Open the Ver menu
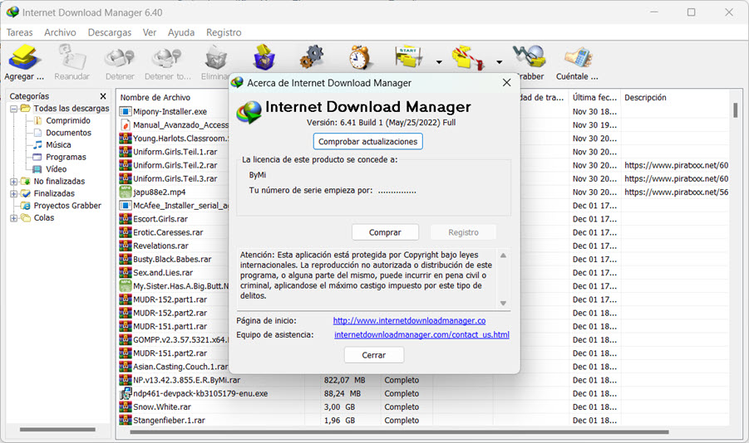The image size is (749, 443). coord(150,32)
